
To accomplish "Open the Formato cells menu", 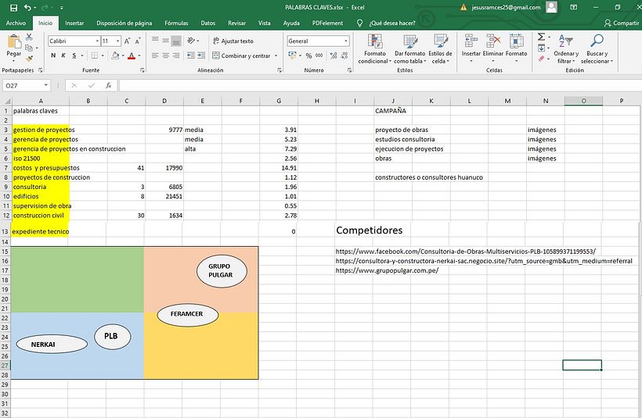I will tap(516, 48).
